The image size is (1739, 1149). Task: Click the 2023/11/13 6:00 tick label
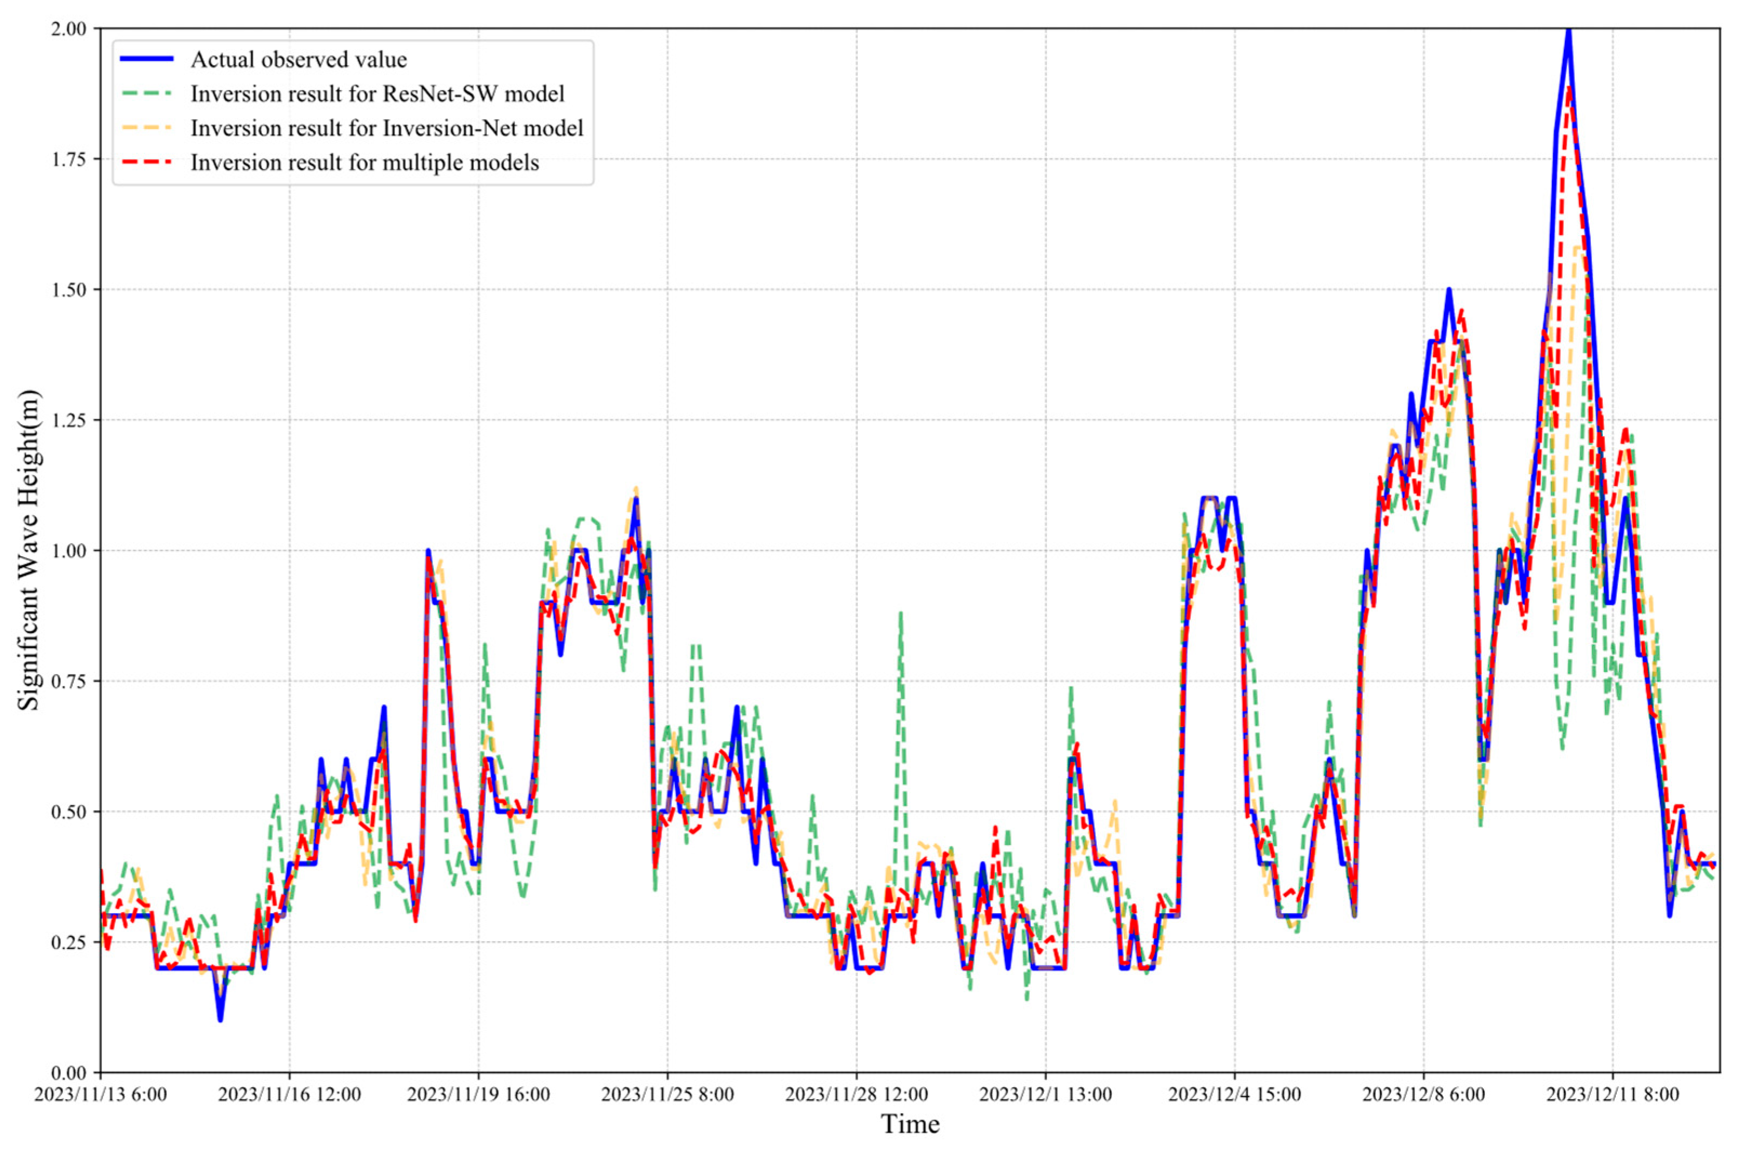pos(101,1095)
